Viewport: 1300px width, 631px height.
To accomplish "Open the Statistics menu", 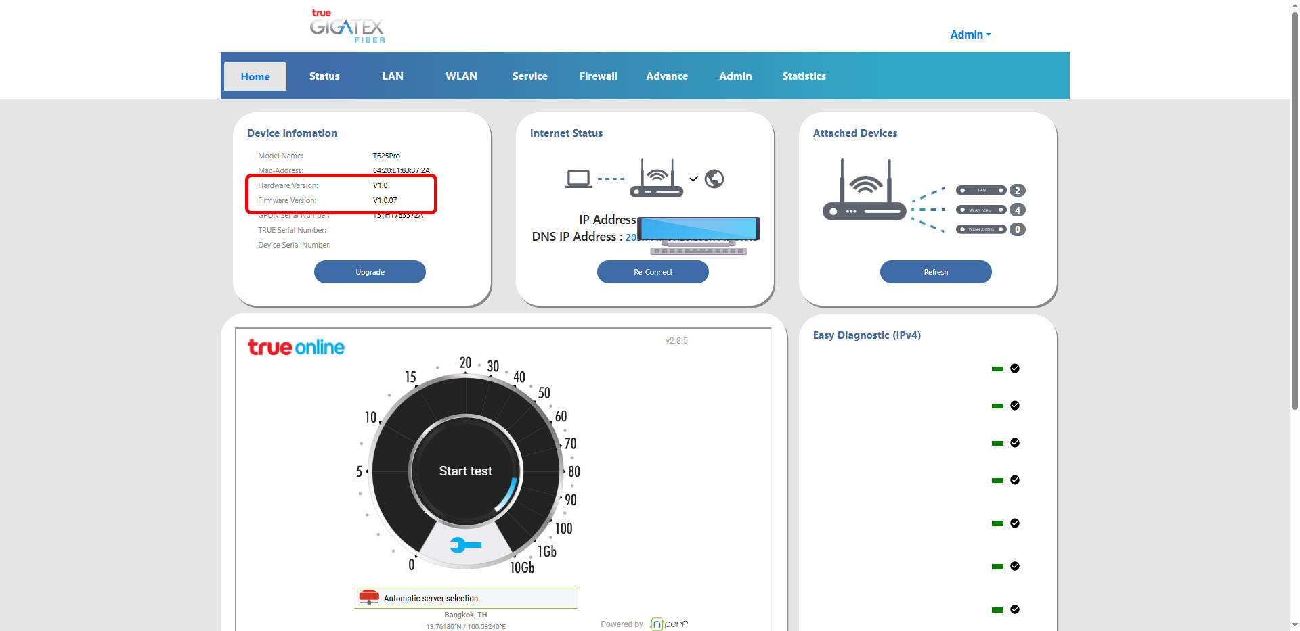I will coord(804,76).
